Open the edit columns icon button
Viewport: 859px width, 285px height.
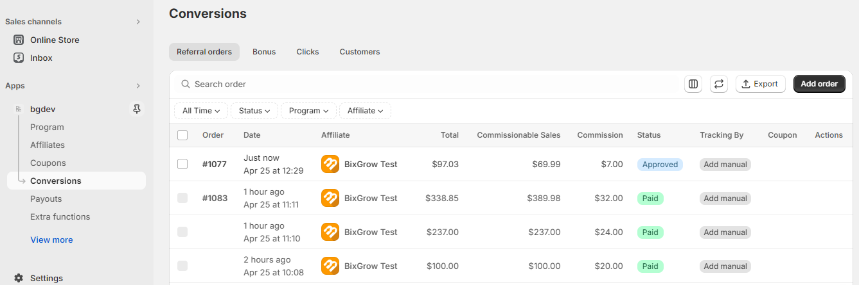[x=693, y=84]
